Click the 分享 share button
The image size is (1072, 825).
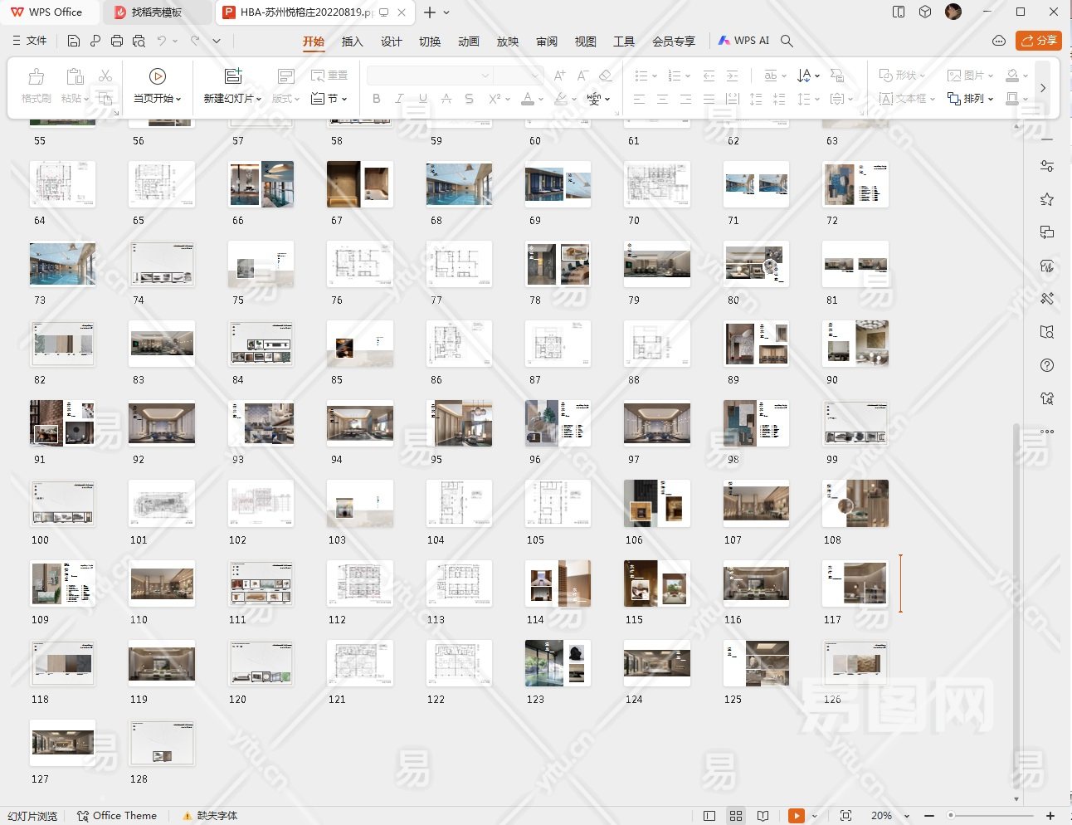click(1039, 41)
